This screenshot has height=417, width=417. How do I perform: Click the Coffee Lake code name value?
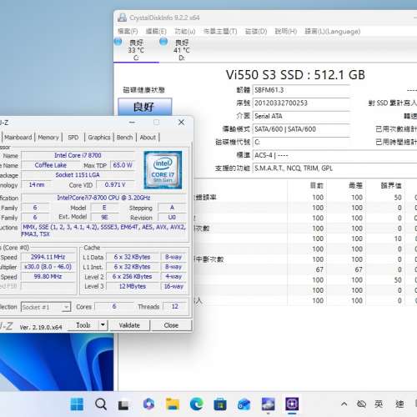[x=51, y=165]
